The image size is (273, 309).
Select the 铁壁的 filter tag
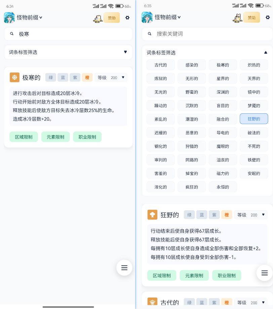tap(254, 160)
